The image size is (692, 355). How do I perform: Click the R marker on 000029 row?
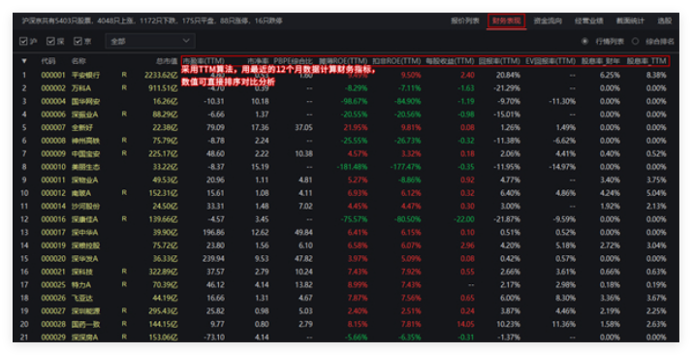point(124,337)
